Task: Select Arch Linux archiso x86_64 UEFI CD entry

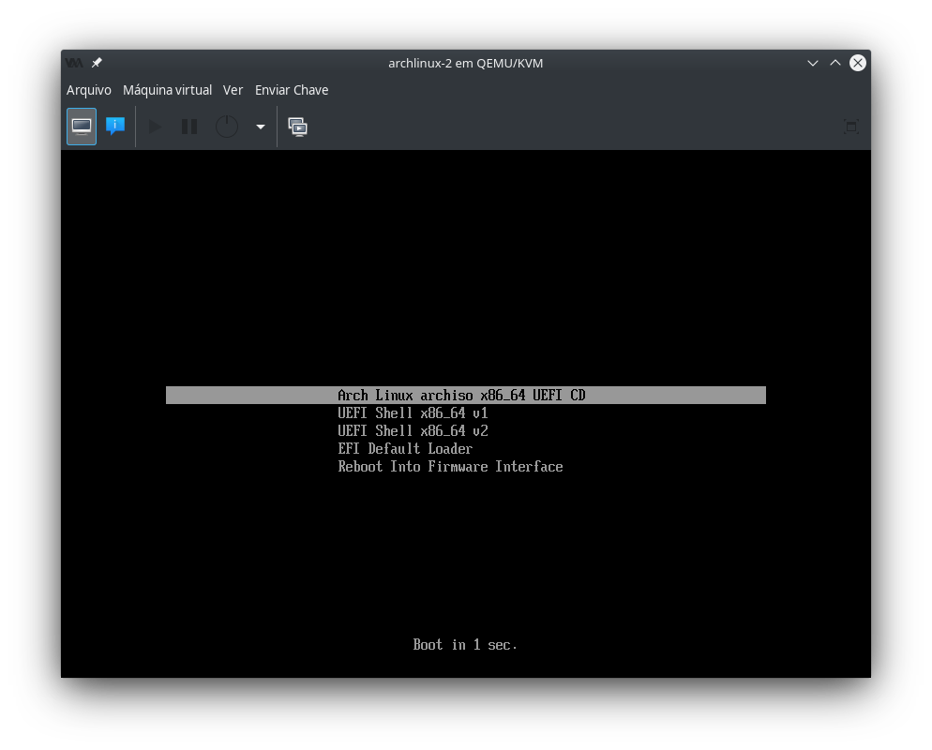Action: (x=465, y=396)
